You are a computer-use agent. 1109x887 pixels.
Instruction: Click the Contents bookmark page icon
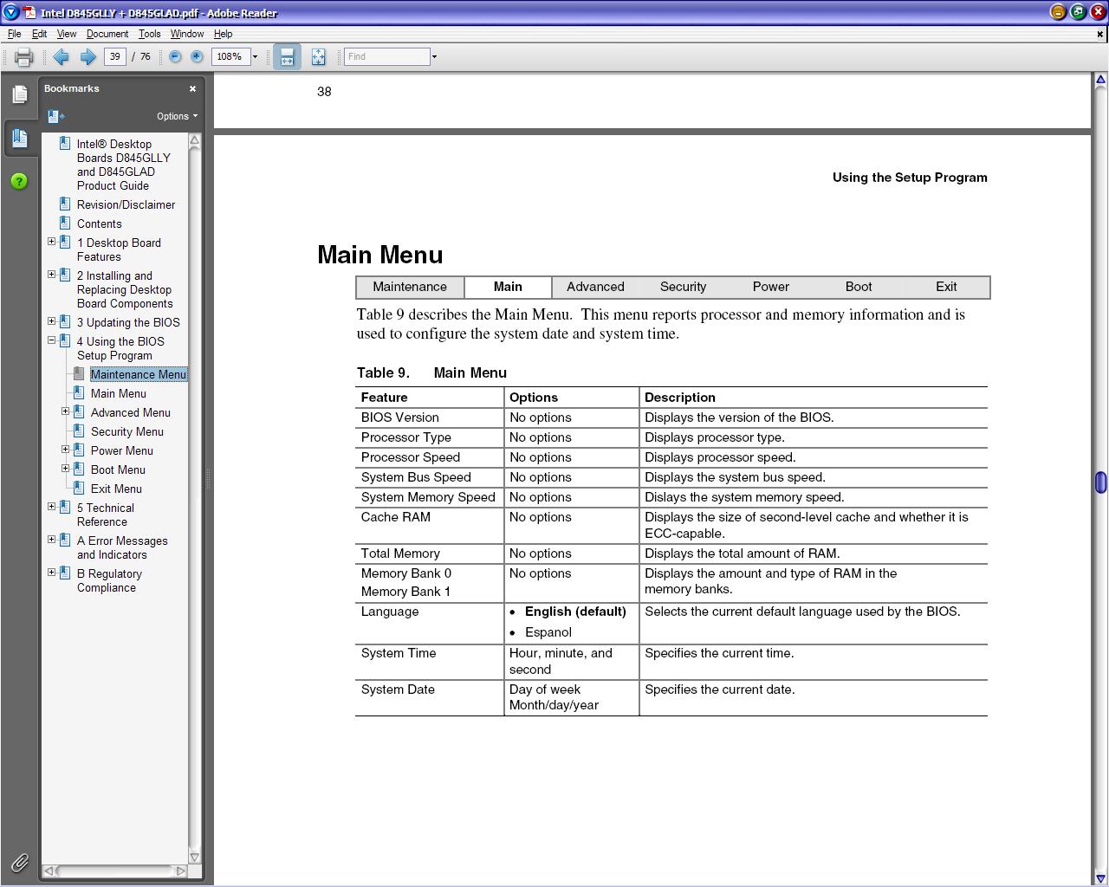click(x=65, y=223)
